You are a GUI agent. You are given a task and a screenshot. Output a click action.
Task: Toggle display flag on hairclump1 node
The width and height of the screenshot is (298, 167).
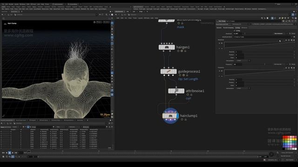coord(177,116)
